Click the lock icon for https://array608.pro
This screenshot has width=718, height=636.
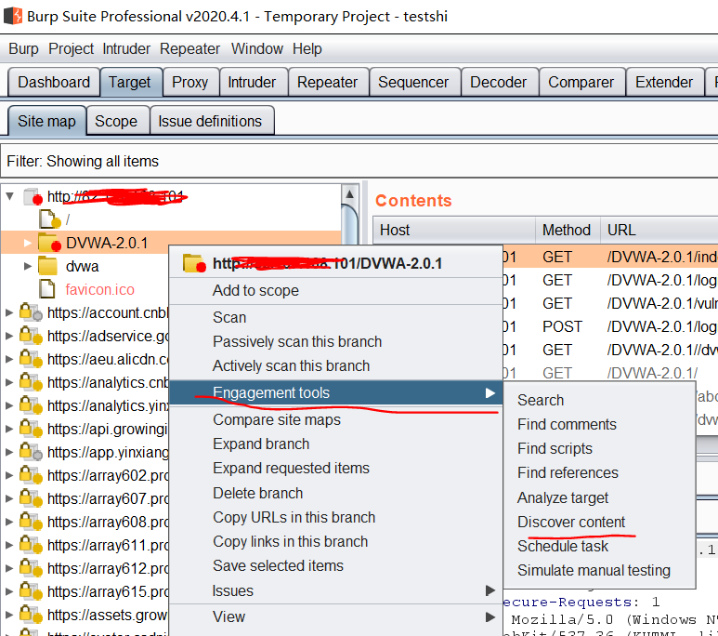31,522
